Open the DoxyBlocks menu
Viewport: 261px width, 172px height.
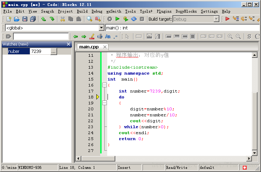point(186,11)
